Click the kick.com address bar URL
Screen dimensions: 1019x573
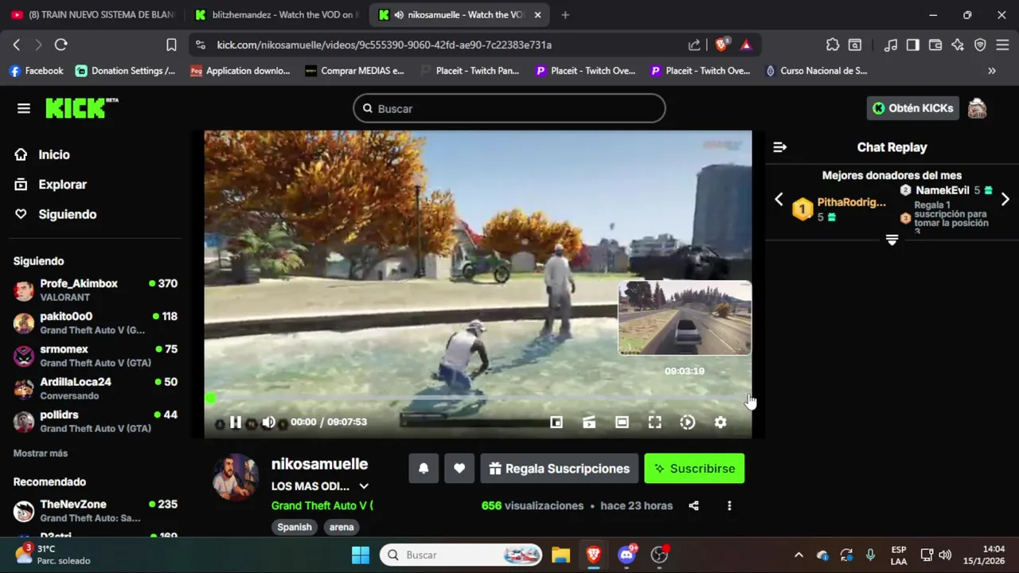[x=385, y=45]
